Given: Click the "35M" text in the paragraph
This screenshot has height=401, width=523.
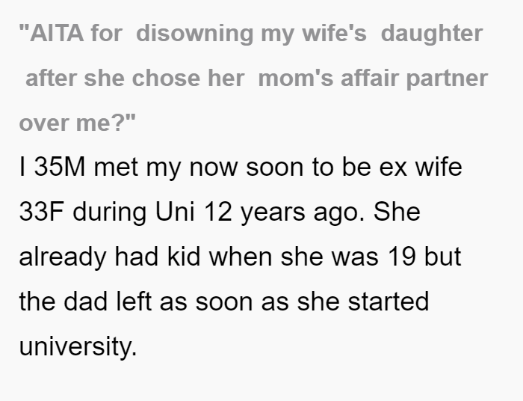Looking at the screenshot, I should (x=60, y=167).
